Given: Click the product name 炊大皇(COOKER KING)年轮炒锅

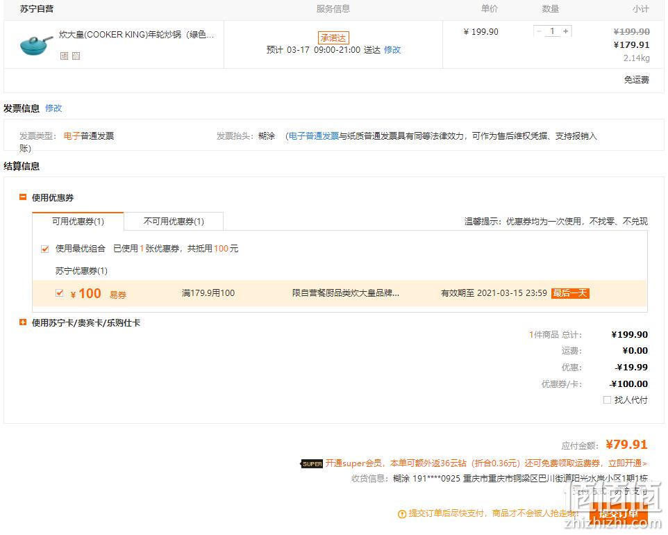Looking at the screenshot, I should pyautogui.click(x=136, y=35).
